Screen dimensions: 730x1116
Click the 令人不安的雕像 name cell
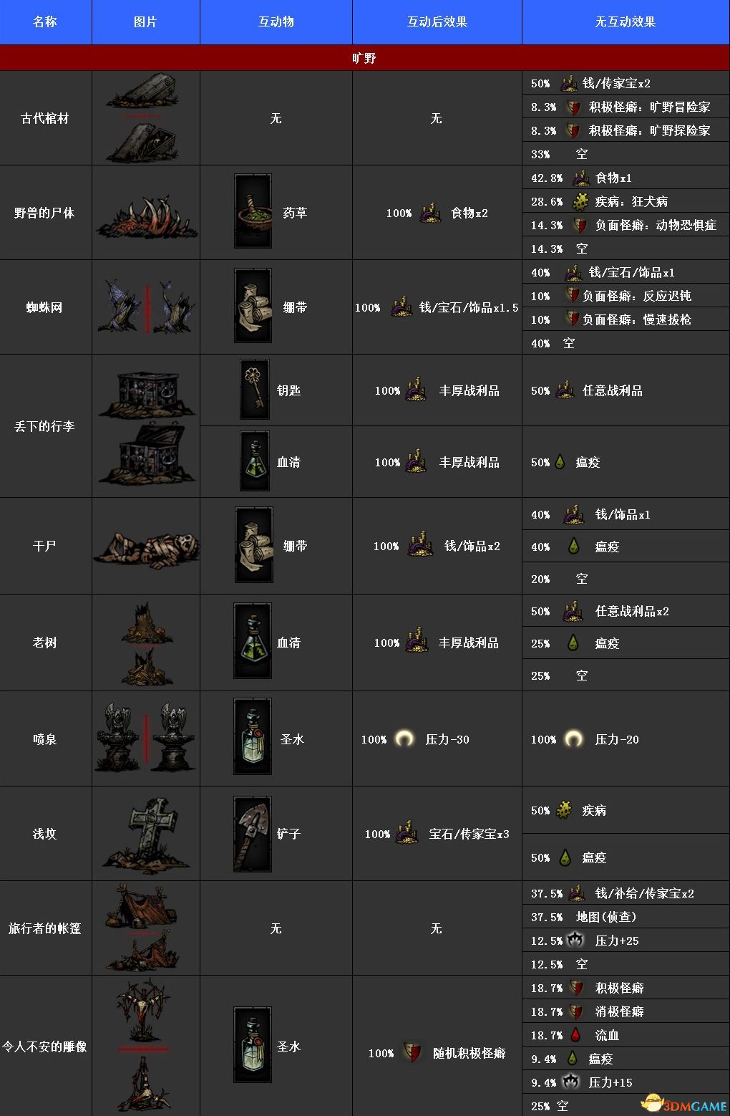coord(46,1046)
